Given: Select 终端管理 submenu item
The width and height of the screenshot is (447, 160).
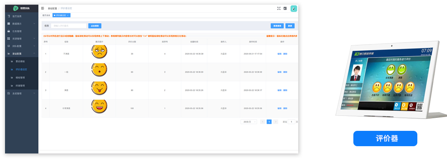Looking at the screenshot, I should [20, 86].
